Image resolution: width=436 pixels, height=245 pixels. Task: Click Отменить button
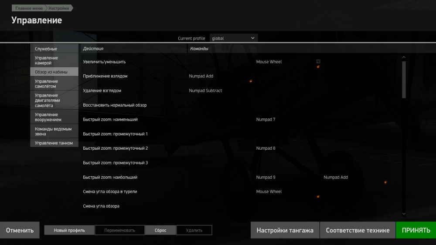tap(20, 230)
